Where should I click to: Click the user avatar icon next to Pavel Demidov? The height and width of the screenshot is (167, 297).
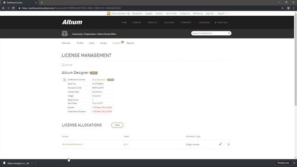tap(109, 13)
